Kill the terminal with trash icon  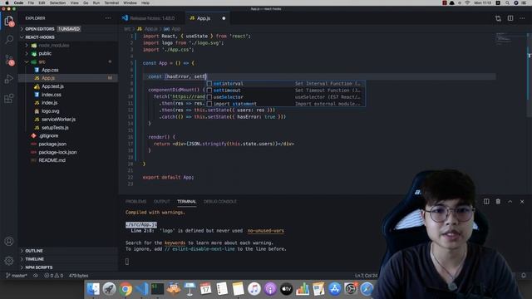click(498, 201)
